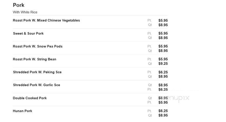Click the With White Rice subtitle
This screenshot has width=226, height=122.
coord(25,12)
